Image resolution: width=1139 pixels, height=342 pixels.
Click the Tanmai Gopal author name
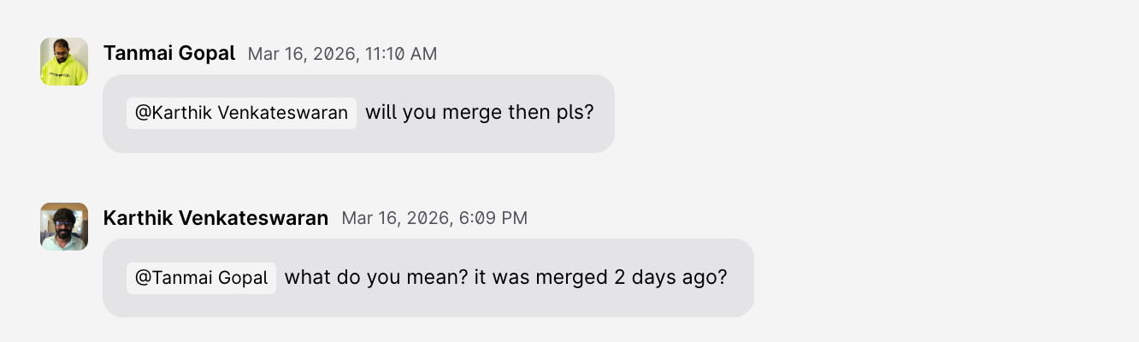(168, 53)
